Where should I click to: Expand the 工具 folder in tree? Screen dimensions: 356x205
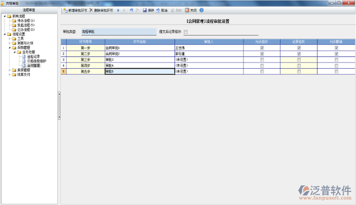[10, 38]
